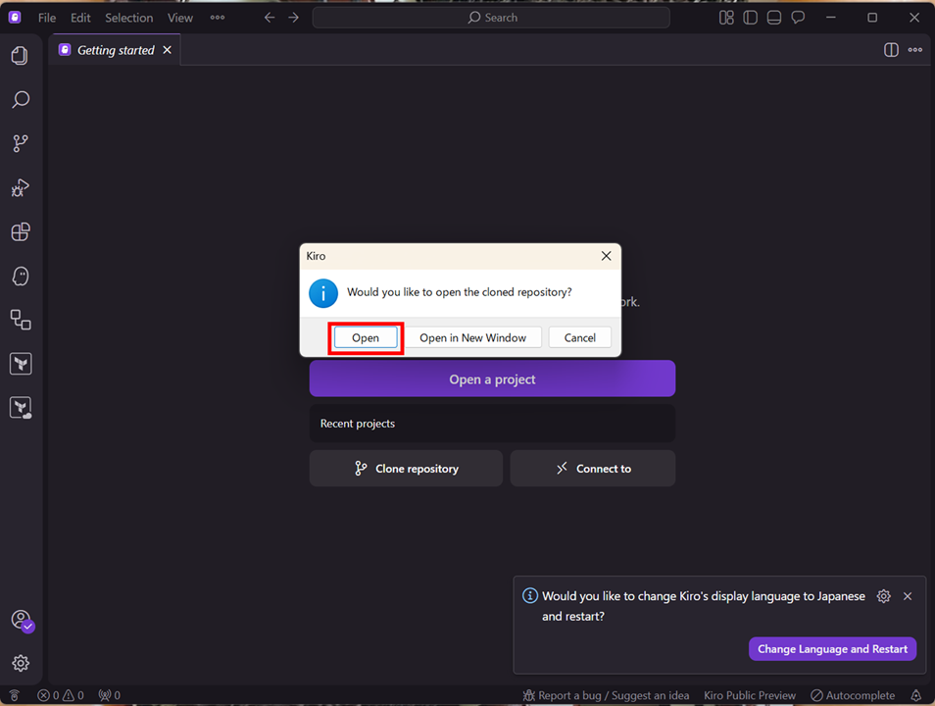Select the Getting started tab
Screen dimensions: 935x706
[116, 50]
